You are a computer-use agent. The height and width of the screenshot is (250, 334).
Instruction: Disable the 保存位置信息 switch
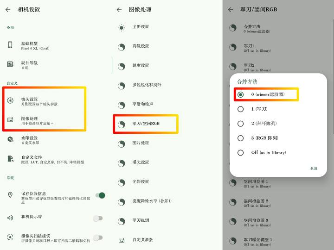pos(100,195)
